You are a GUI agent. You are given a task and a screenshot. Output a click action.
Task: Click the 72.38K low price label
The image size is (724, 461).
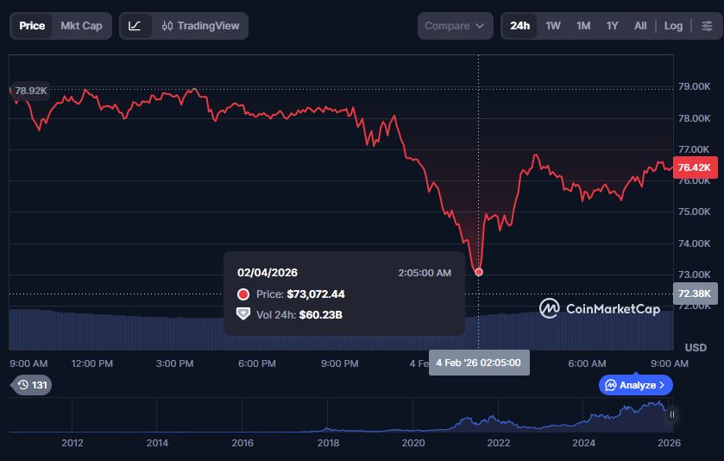tap(695, 294)
